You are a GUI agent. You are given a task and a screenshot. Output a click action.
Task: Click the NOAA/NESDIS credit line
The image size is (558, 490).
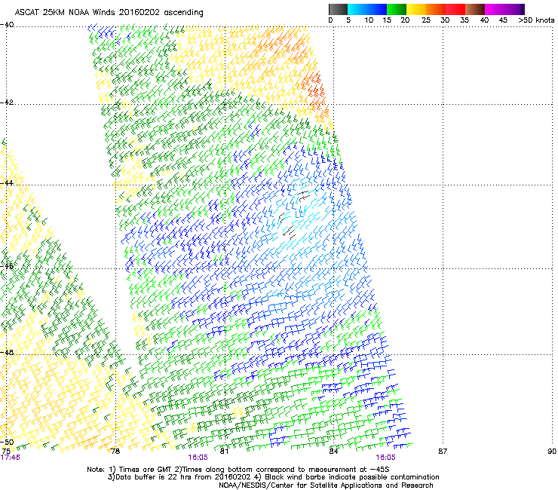pos(326,485)
